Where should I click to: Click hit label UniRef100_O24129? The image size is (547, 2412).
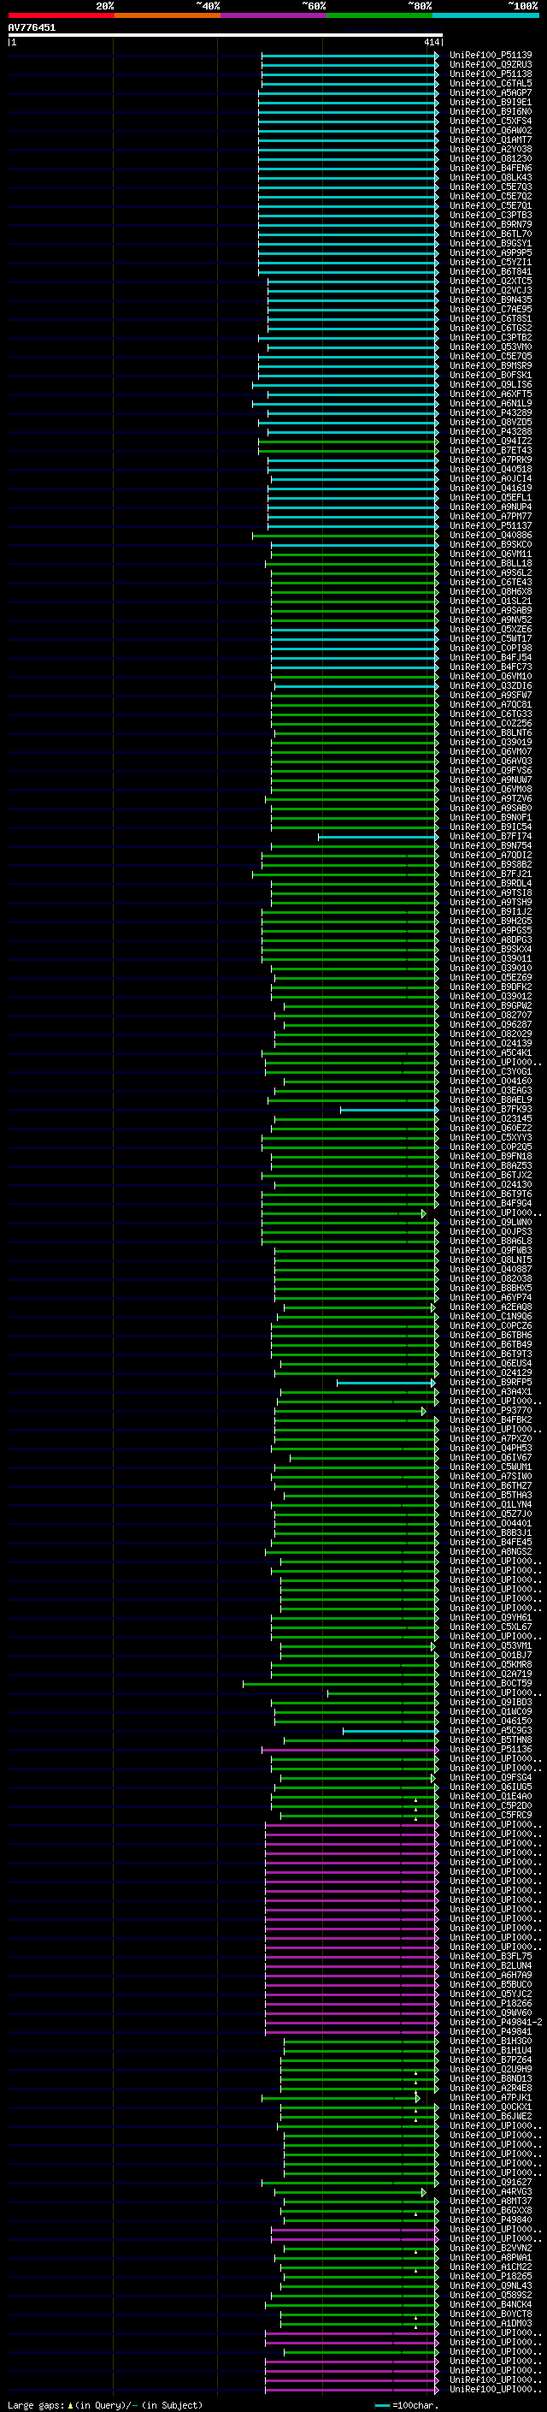[491, 1373]
